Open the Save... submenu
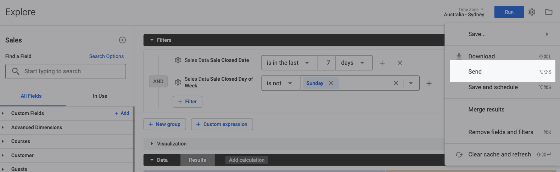The image size is (560, 172). tap(502, 34)
